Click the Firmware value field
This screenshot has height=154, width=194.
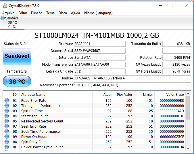(99, 44)
